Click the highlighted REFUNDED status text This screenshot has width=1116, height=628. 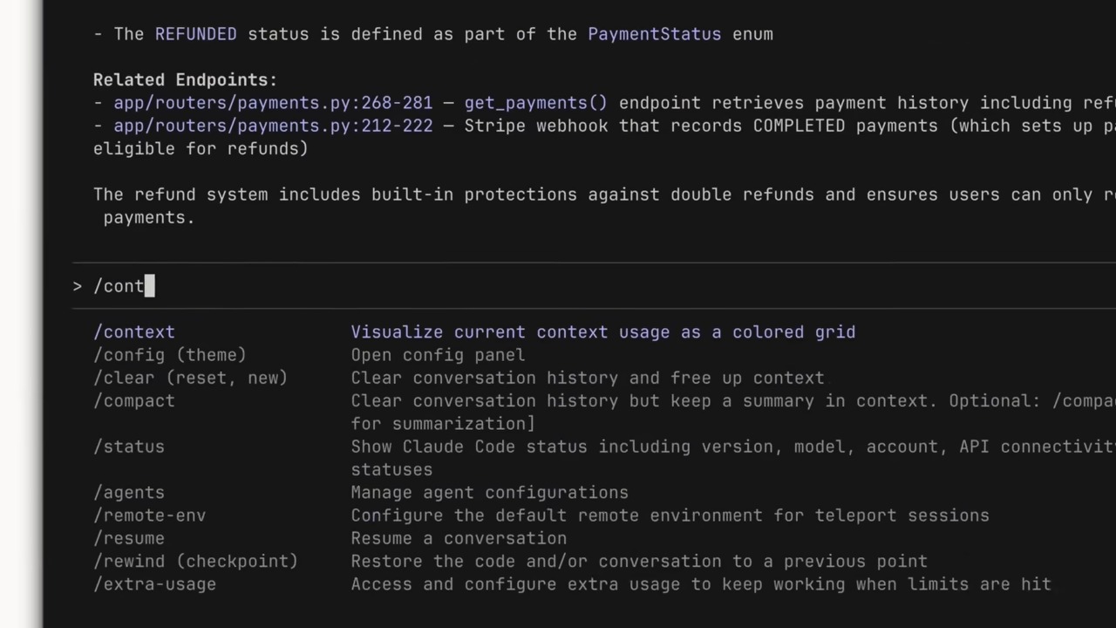pos(196,34)
